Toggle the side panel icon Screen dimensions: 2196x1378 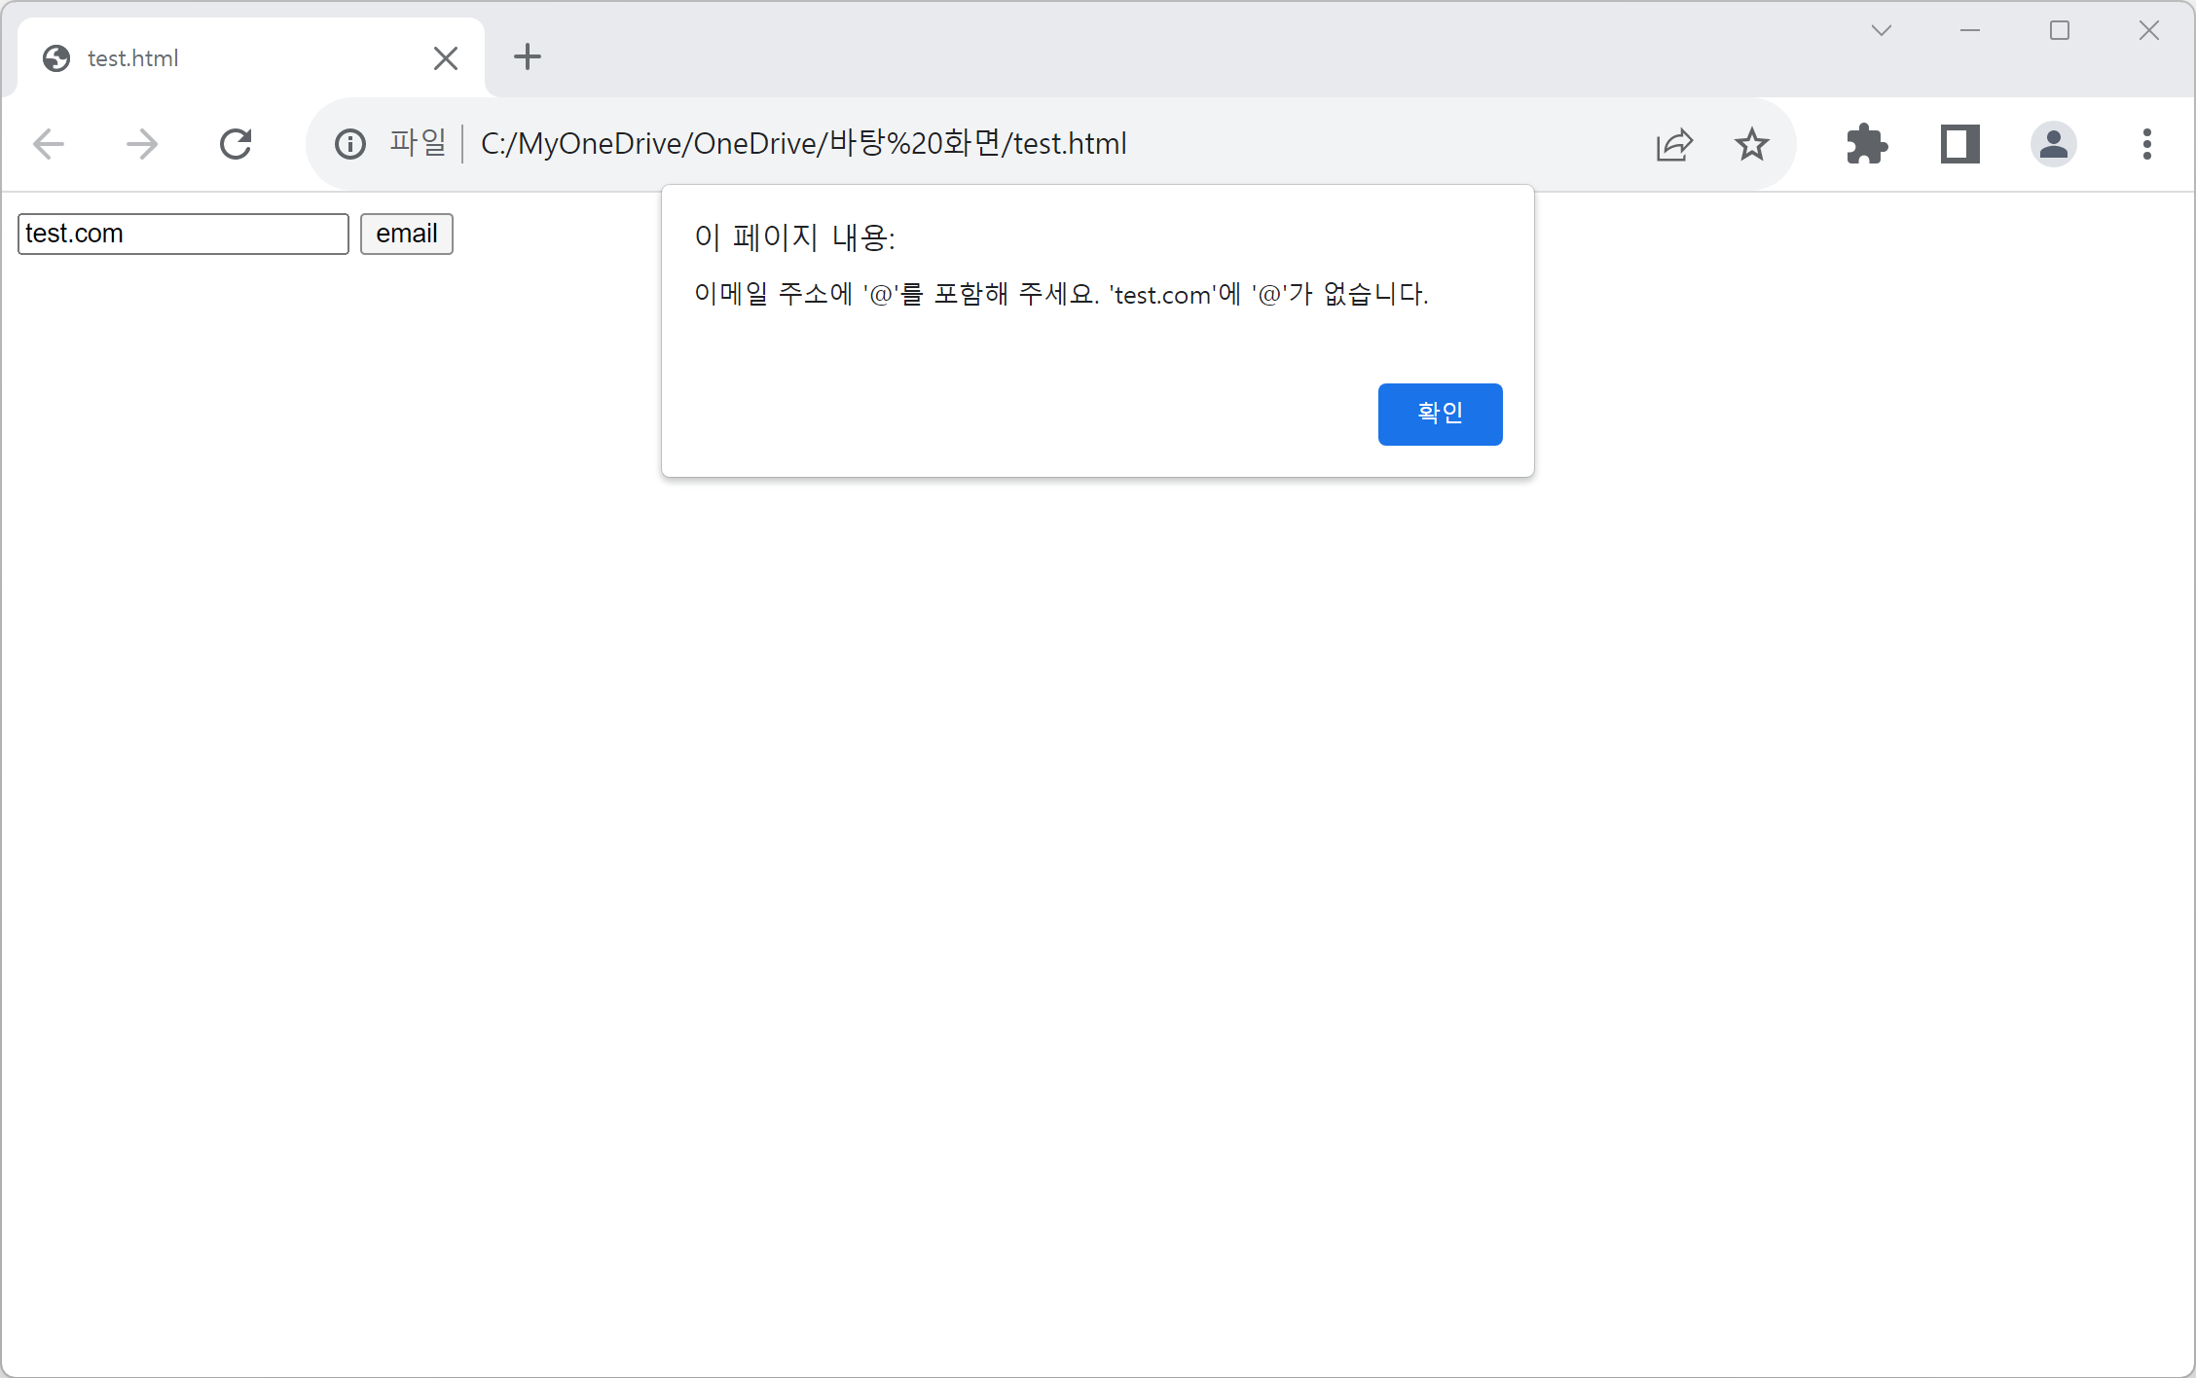pos(1960,144)
